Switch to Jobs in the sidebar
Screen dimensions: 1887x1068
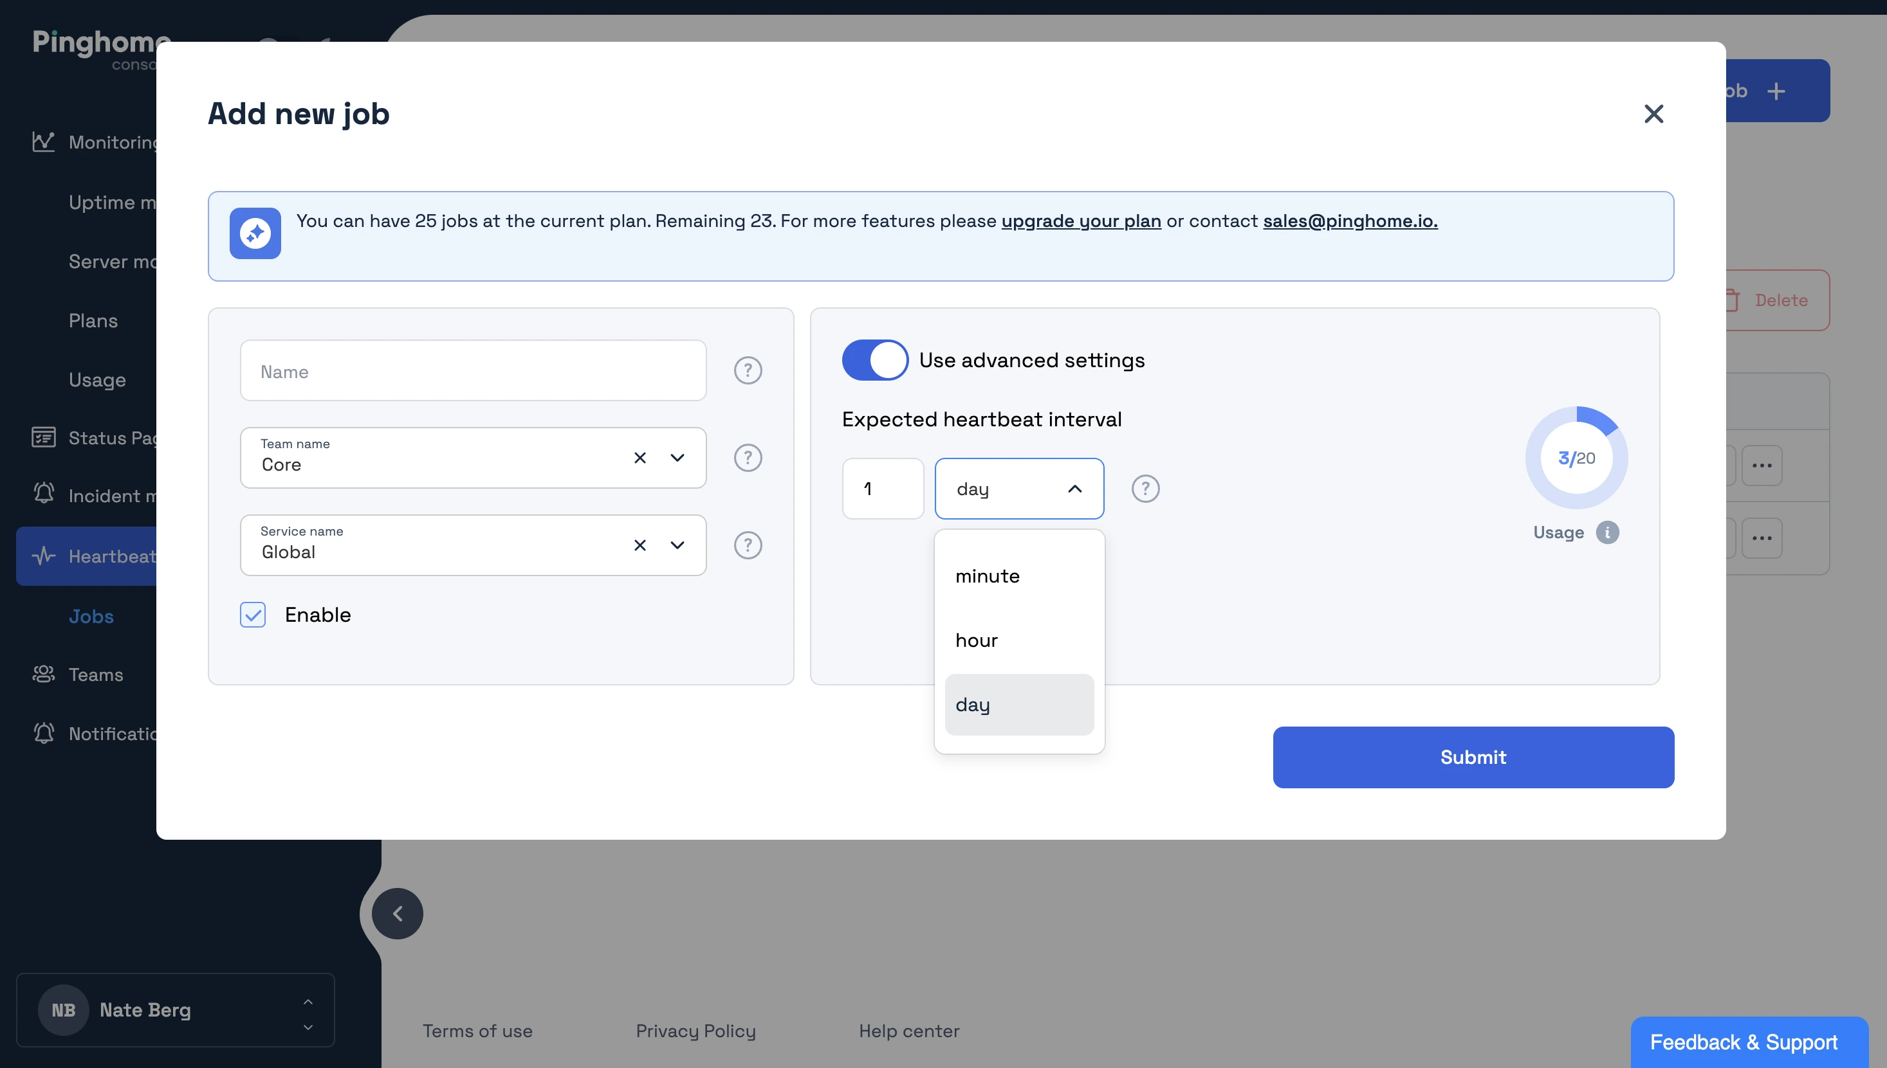[91, 616]
